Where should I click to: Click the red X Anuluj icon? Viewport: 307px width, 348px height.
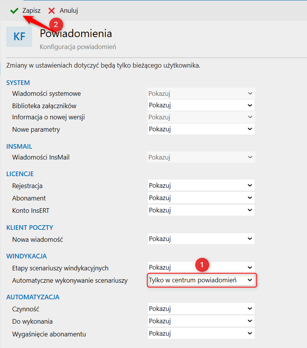(52, 11)
